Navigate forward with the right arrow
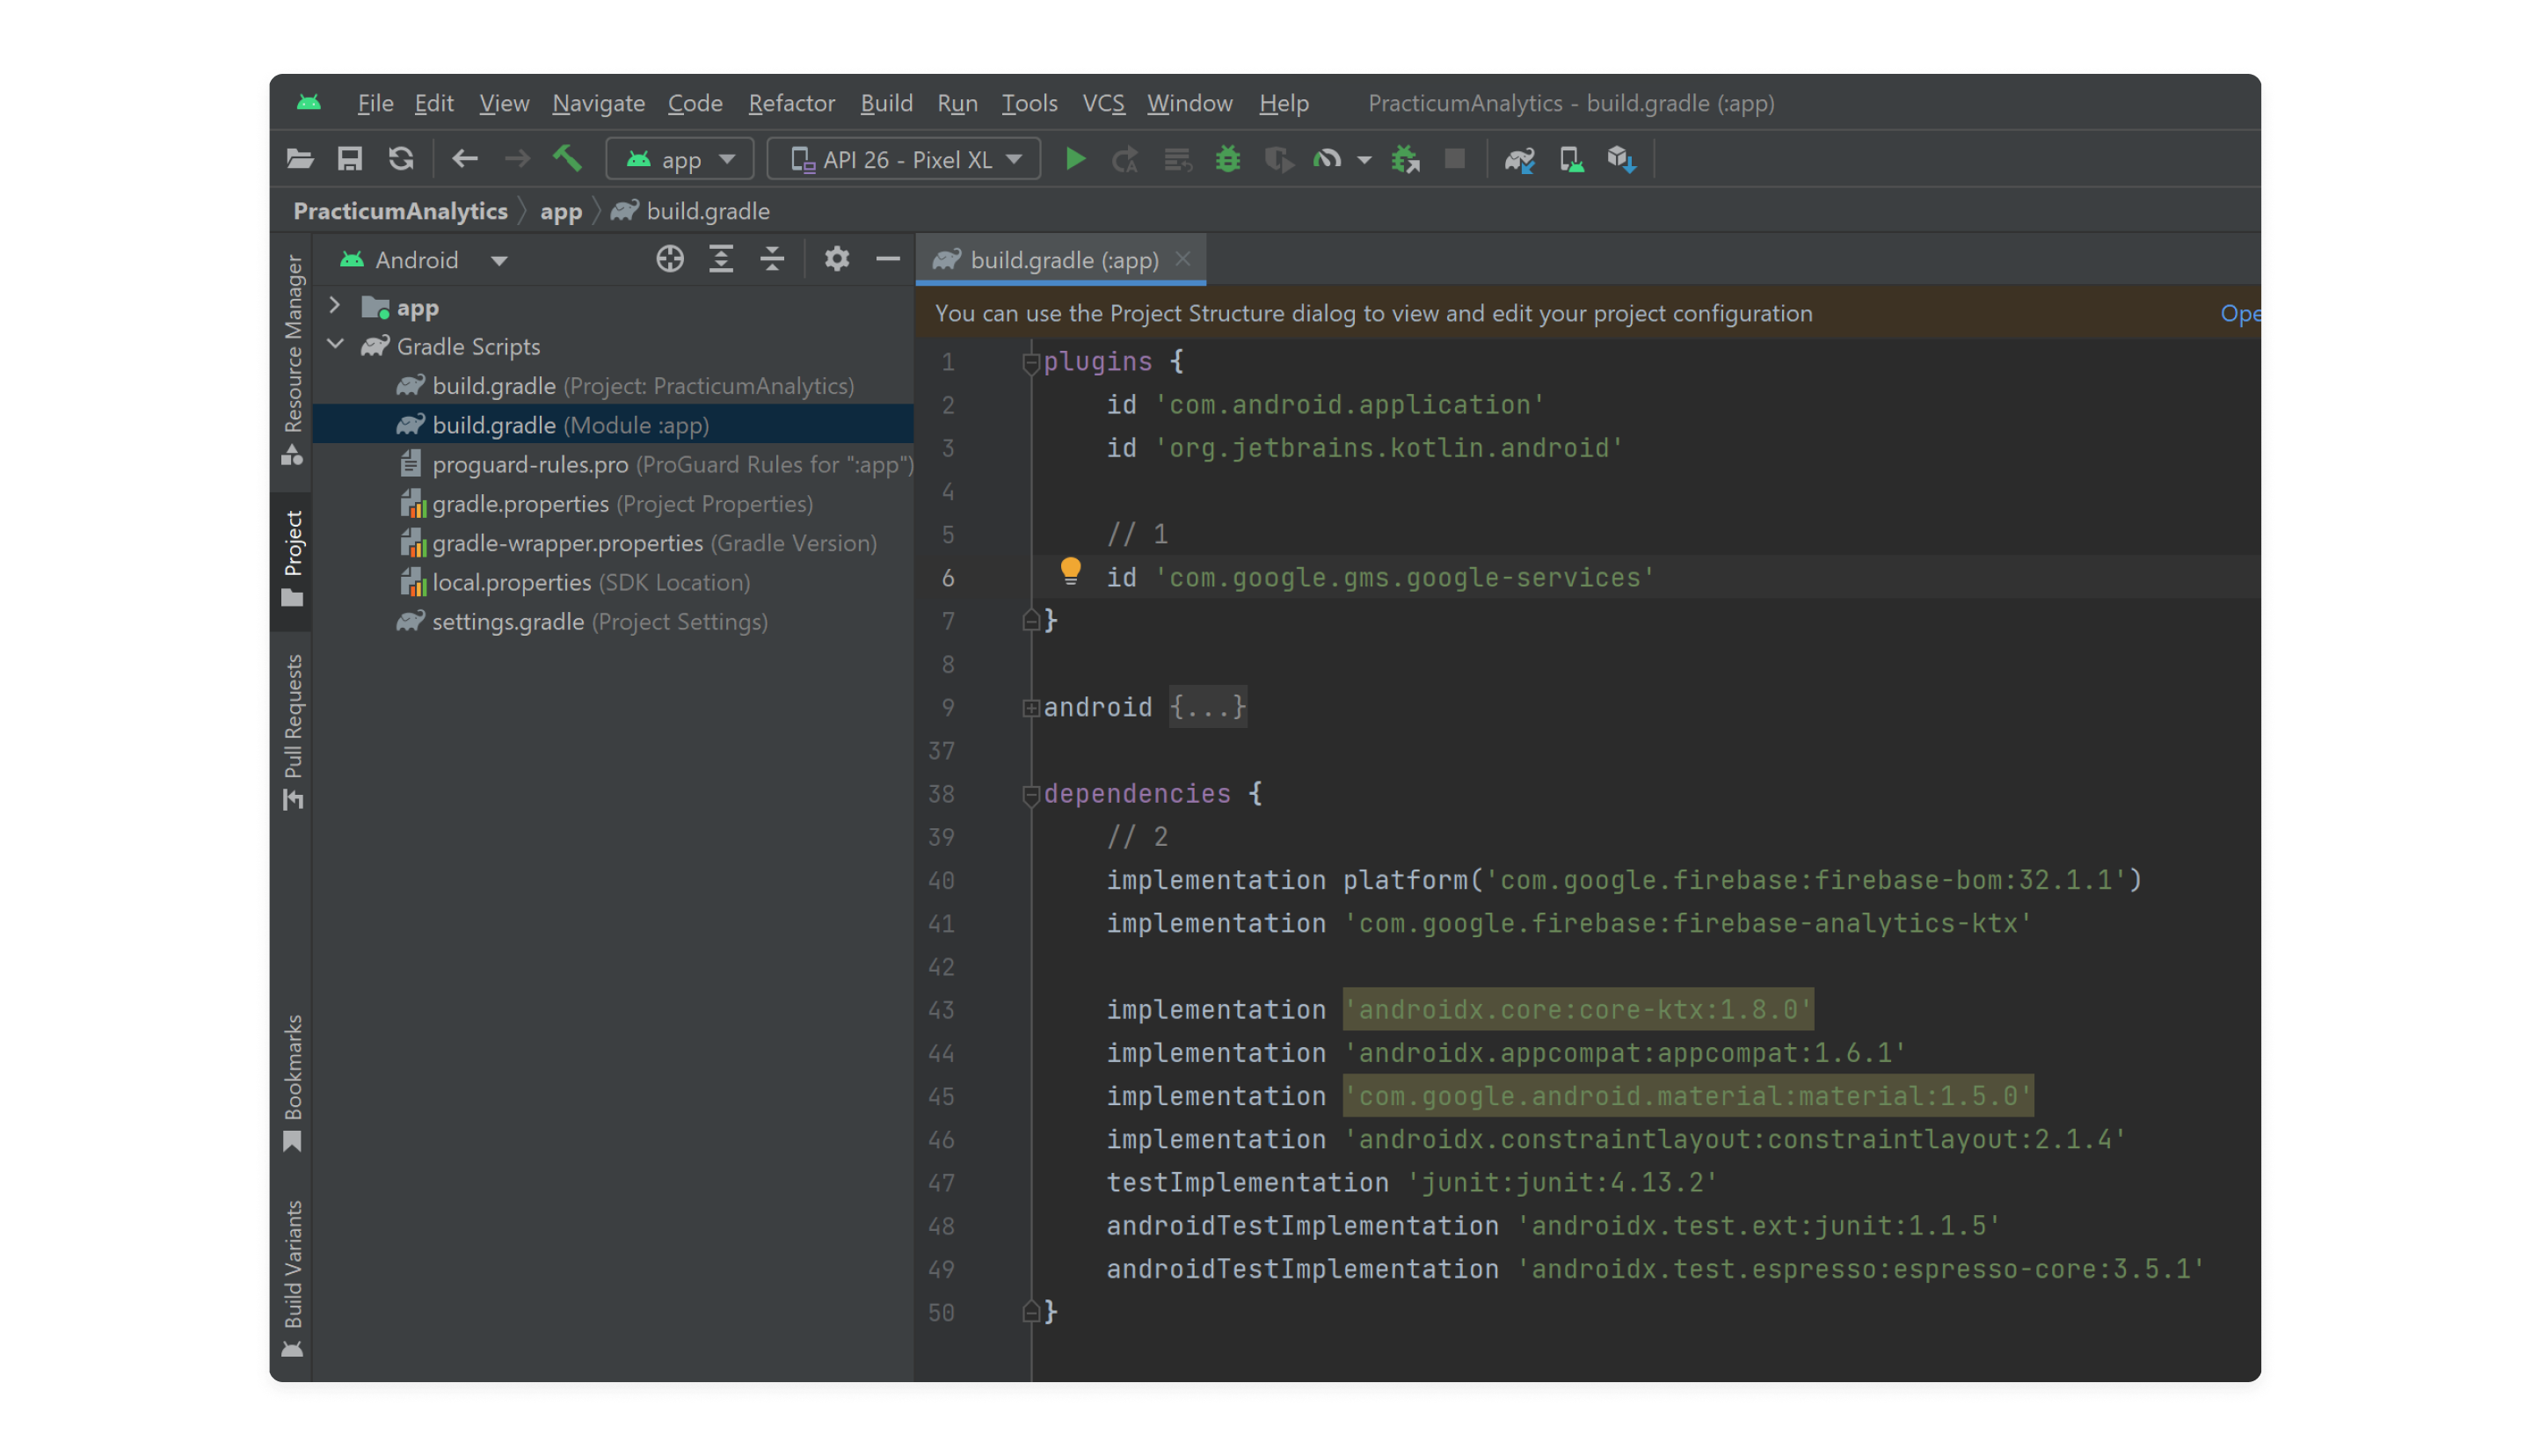The height and width of the screenshot is (1456, 2532). (x=517, y=159)
